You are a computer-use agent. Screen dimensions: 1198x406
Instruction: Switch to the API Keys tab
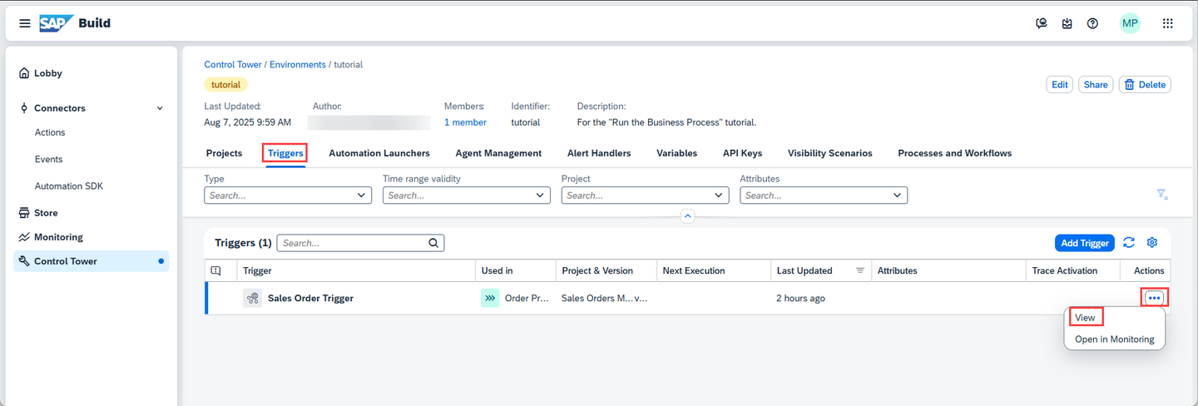pos(742,153)
